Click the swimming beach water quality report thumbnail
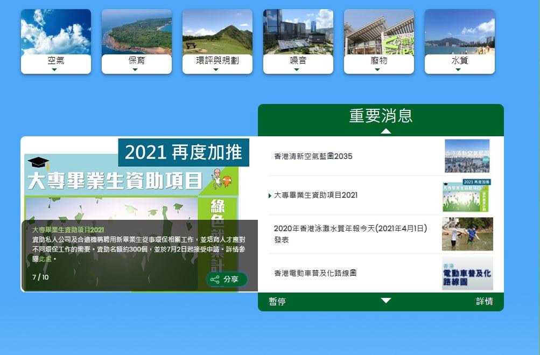 pos(467,234)
